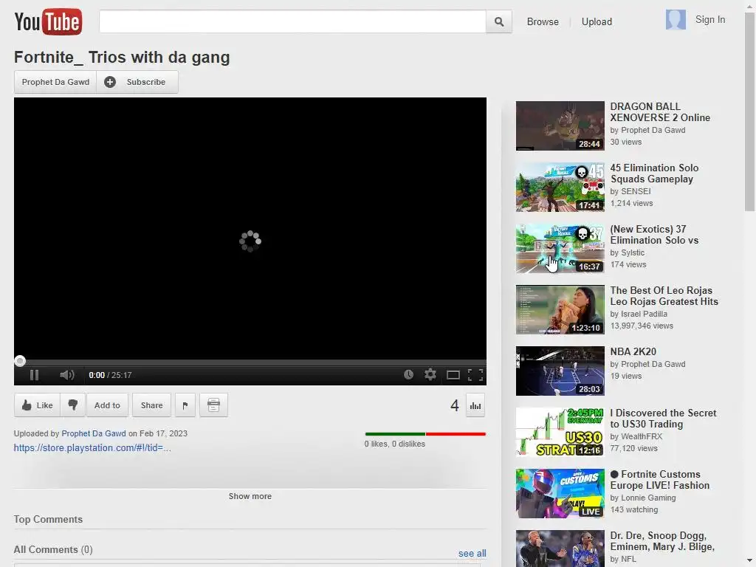Flag the video with the flag icon
The width and height of the screenshot is (756, 567).
click(x=185, y=405)
